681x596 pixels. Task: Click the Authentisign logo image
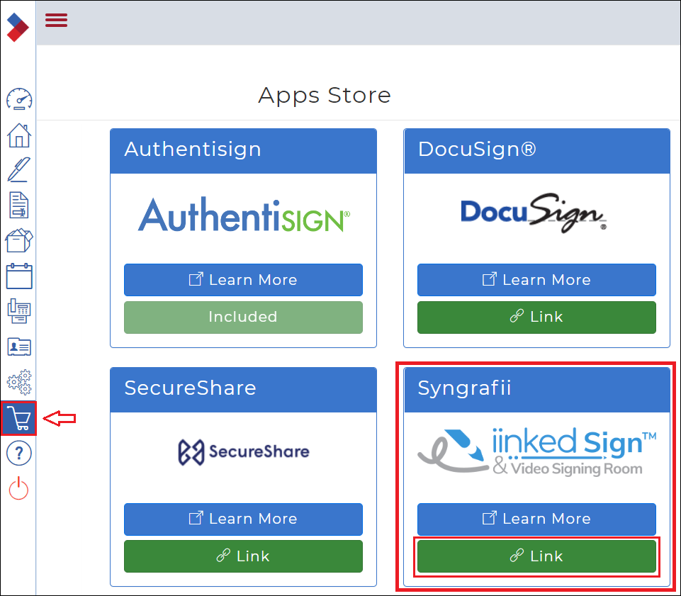coord(243,215)
